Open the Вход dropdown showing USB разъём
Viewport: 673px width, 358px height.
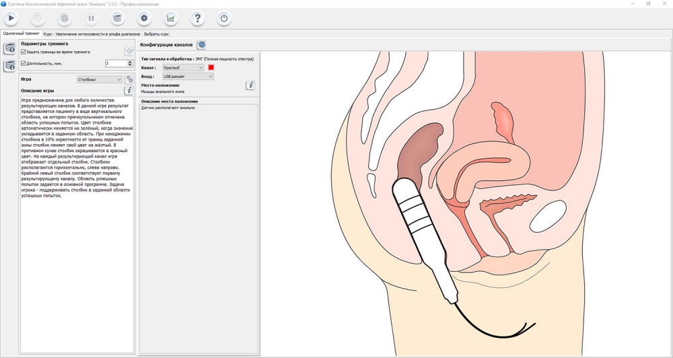(x=188, y=77)
